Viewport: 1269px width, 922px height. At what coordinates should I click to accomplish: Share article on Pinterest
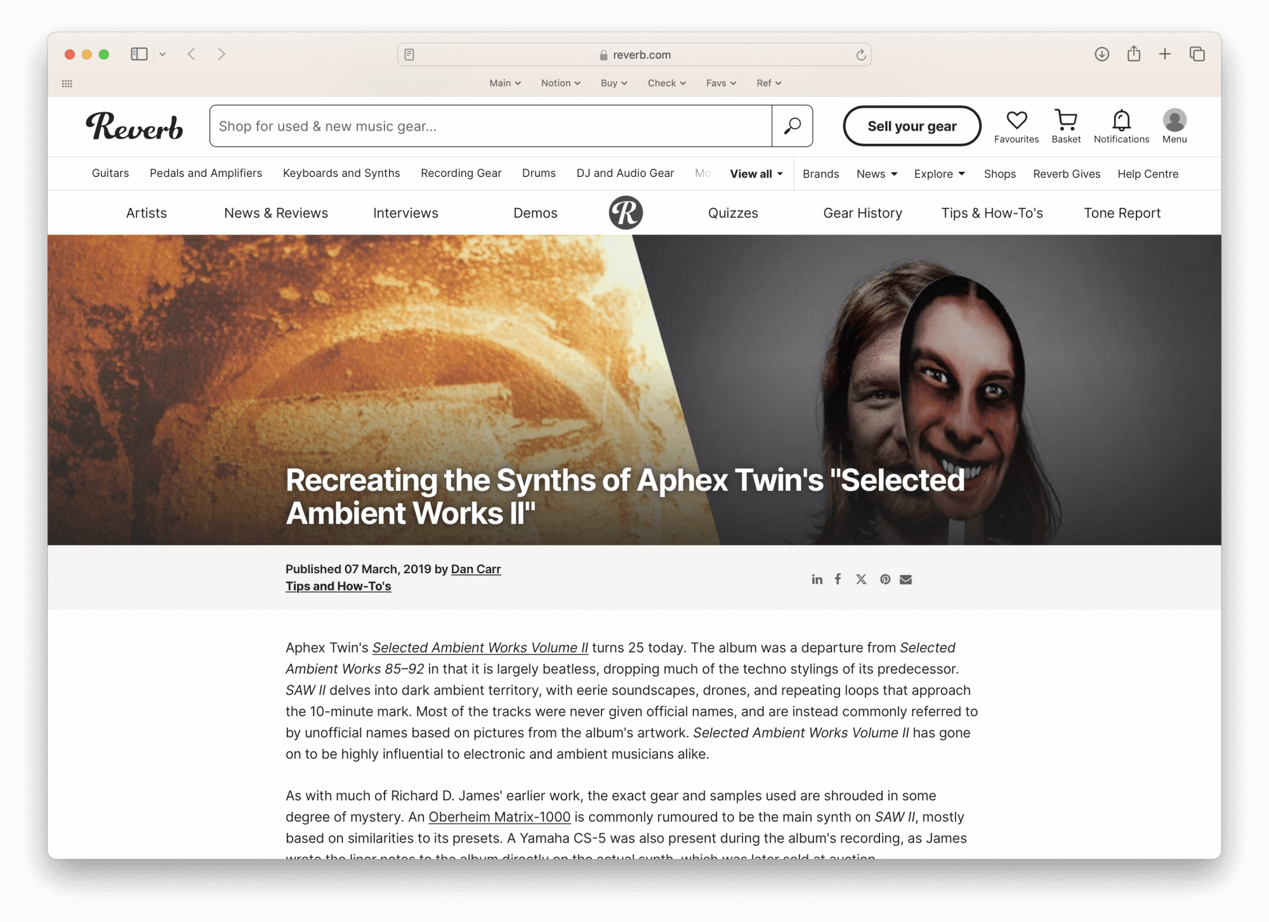885,580
